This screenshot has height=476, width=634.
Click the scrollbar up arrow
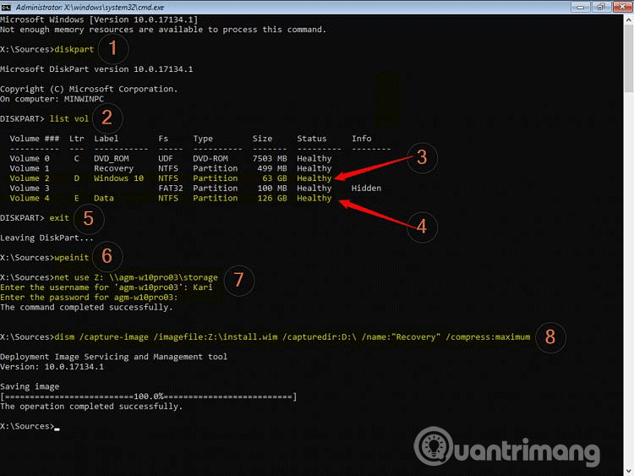pyautogui.click(x=628, y=19)
